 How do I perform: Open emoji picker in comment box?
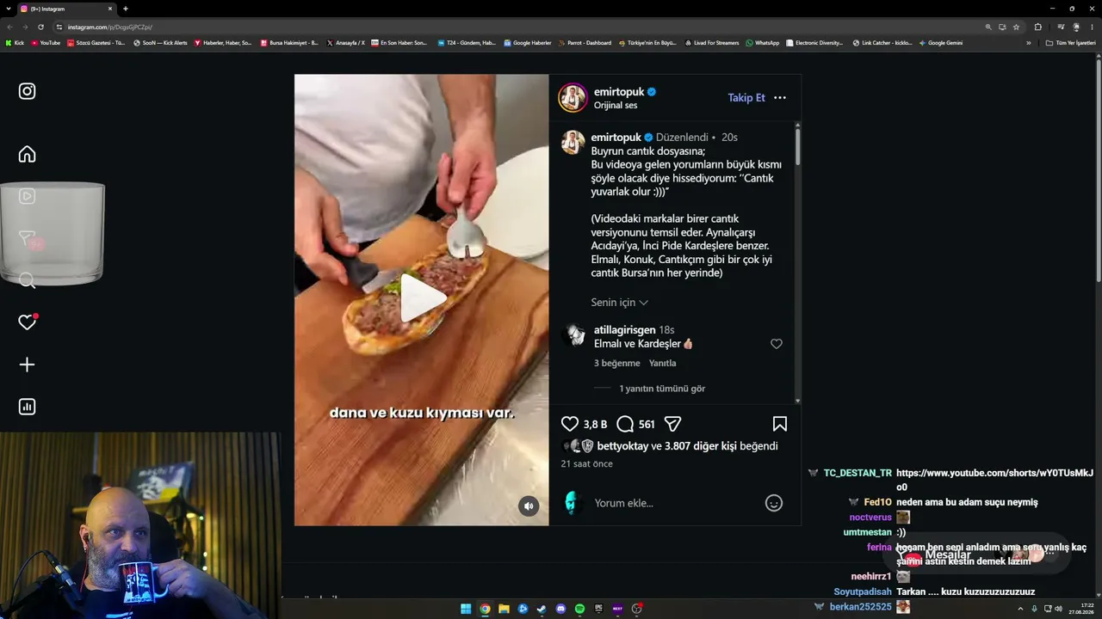point(774,503)
